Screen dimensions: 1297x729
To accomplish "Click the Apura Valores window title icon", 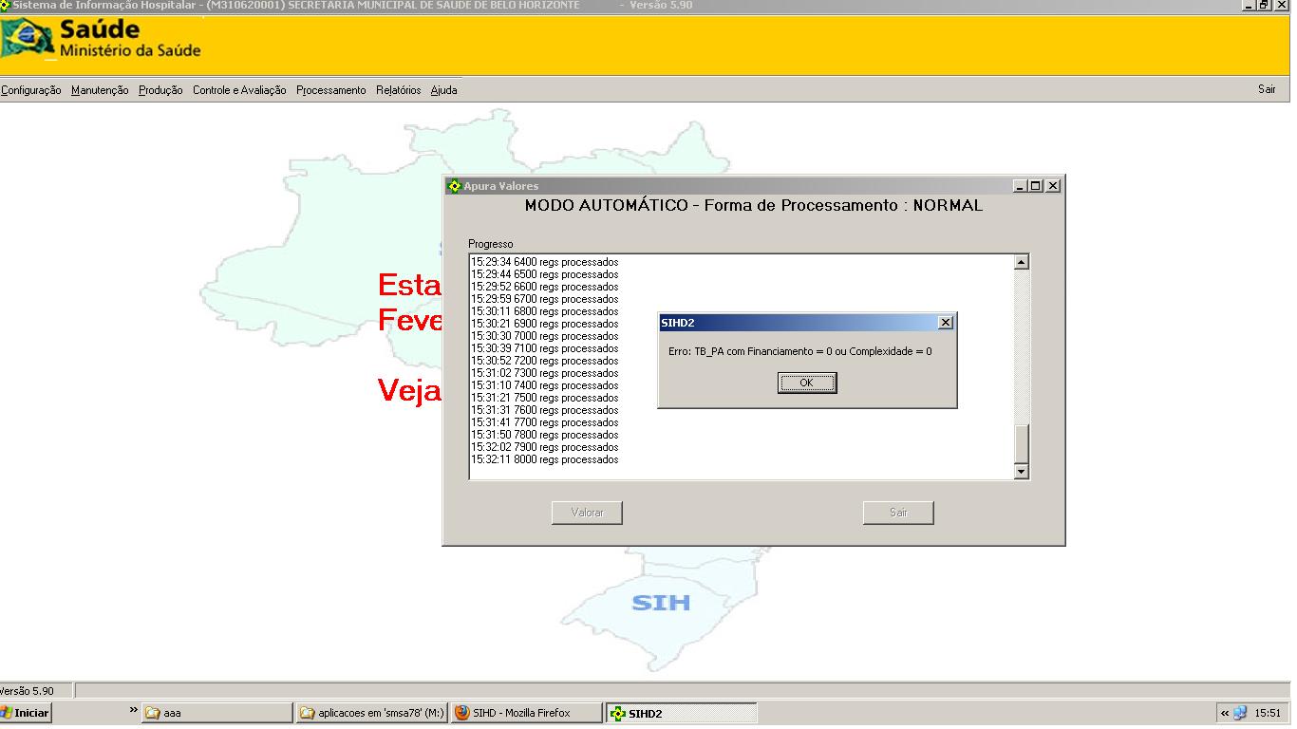I will (x=454, y=186).
